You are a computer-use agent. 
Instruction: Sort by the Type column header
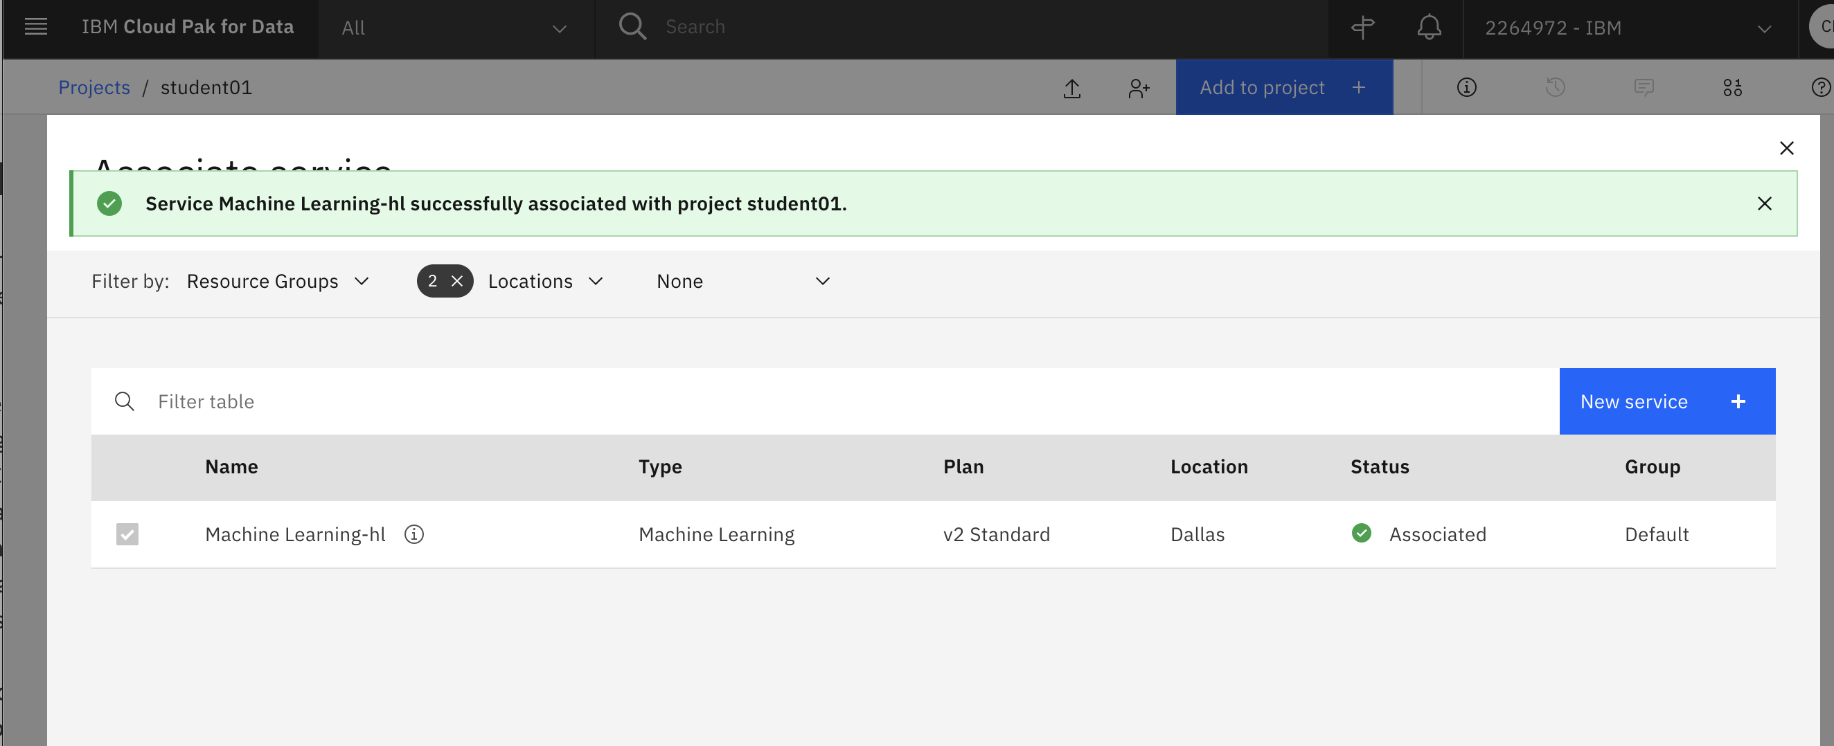coord(660,466)
